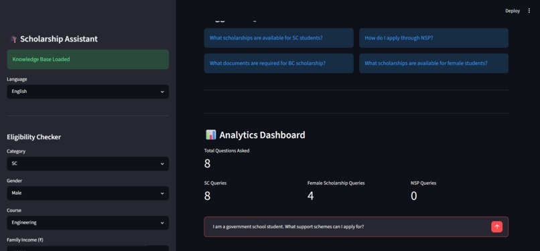Expand the Course dropdown showing Engineering
The height and width of the screenshot is (251, 540).
click(88, 223)
